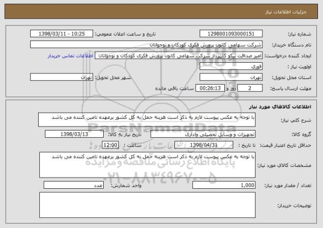Click the شرح کلی نیاز text box
The width and height of the screenshot is (323, 228).
(x=147, y=119)
